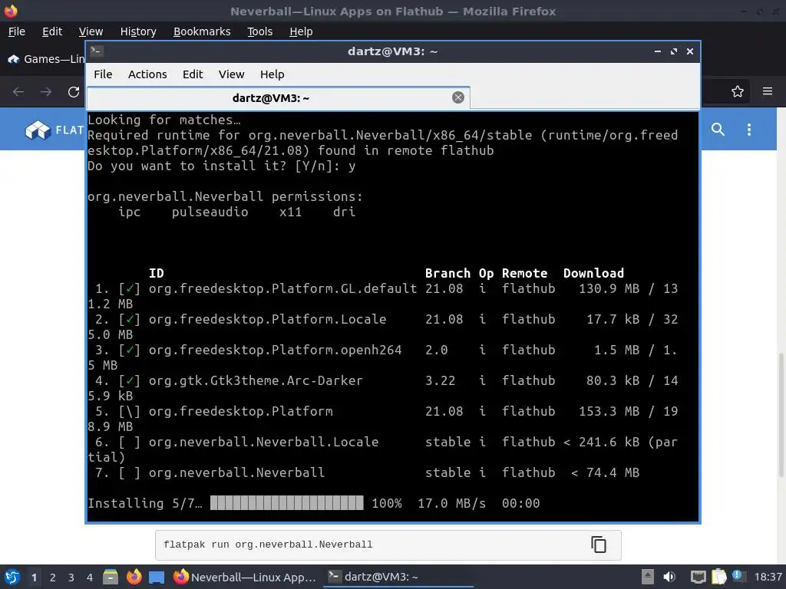The height and width of the screenshot is (589, 786).
Task: Switch to workspace 2
Action: 53,577
